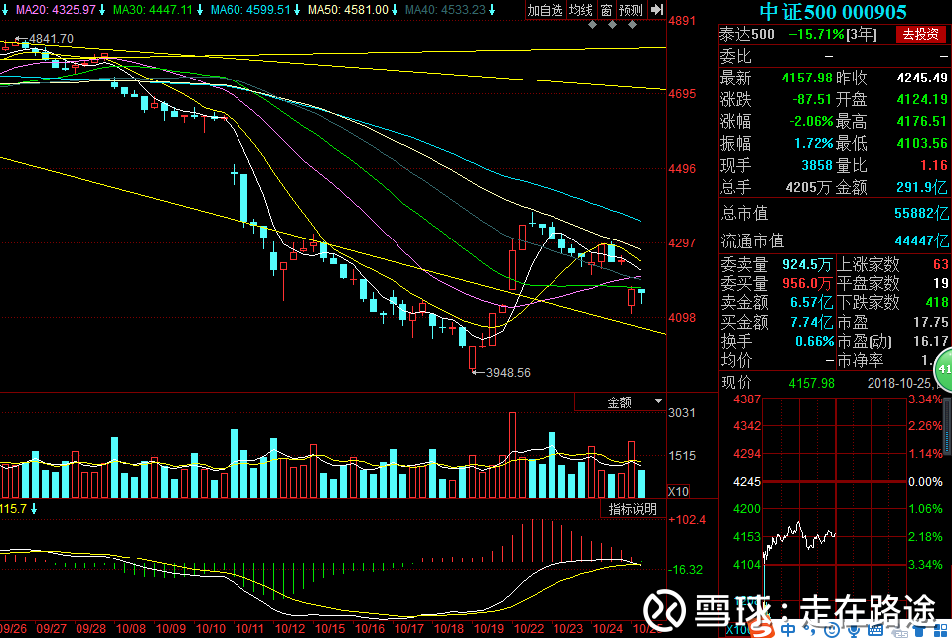Viewport: 952px width, 638px height.
Task: Click the arrow beside 115.7 indicator value
Action: tap(34, 509)
